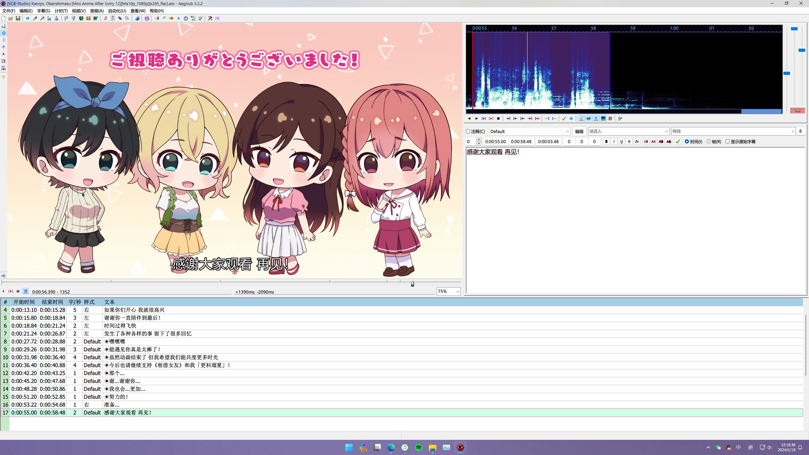Screen dimensions: 809x455
Task: Open the subtitle properties clipboard icon
Action: coord(113,18)
